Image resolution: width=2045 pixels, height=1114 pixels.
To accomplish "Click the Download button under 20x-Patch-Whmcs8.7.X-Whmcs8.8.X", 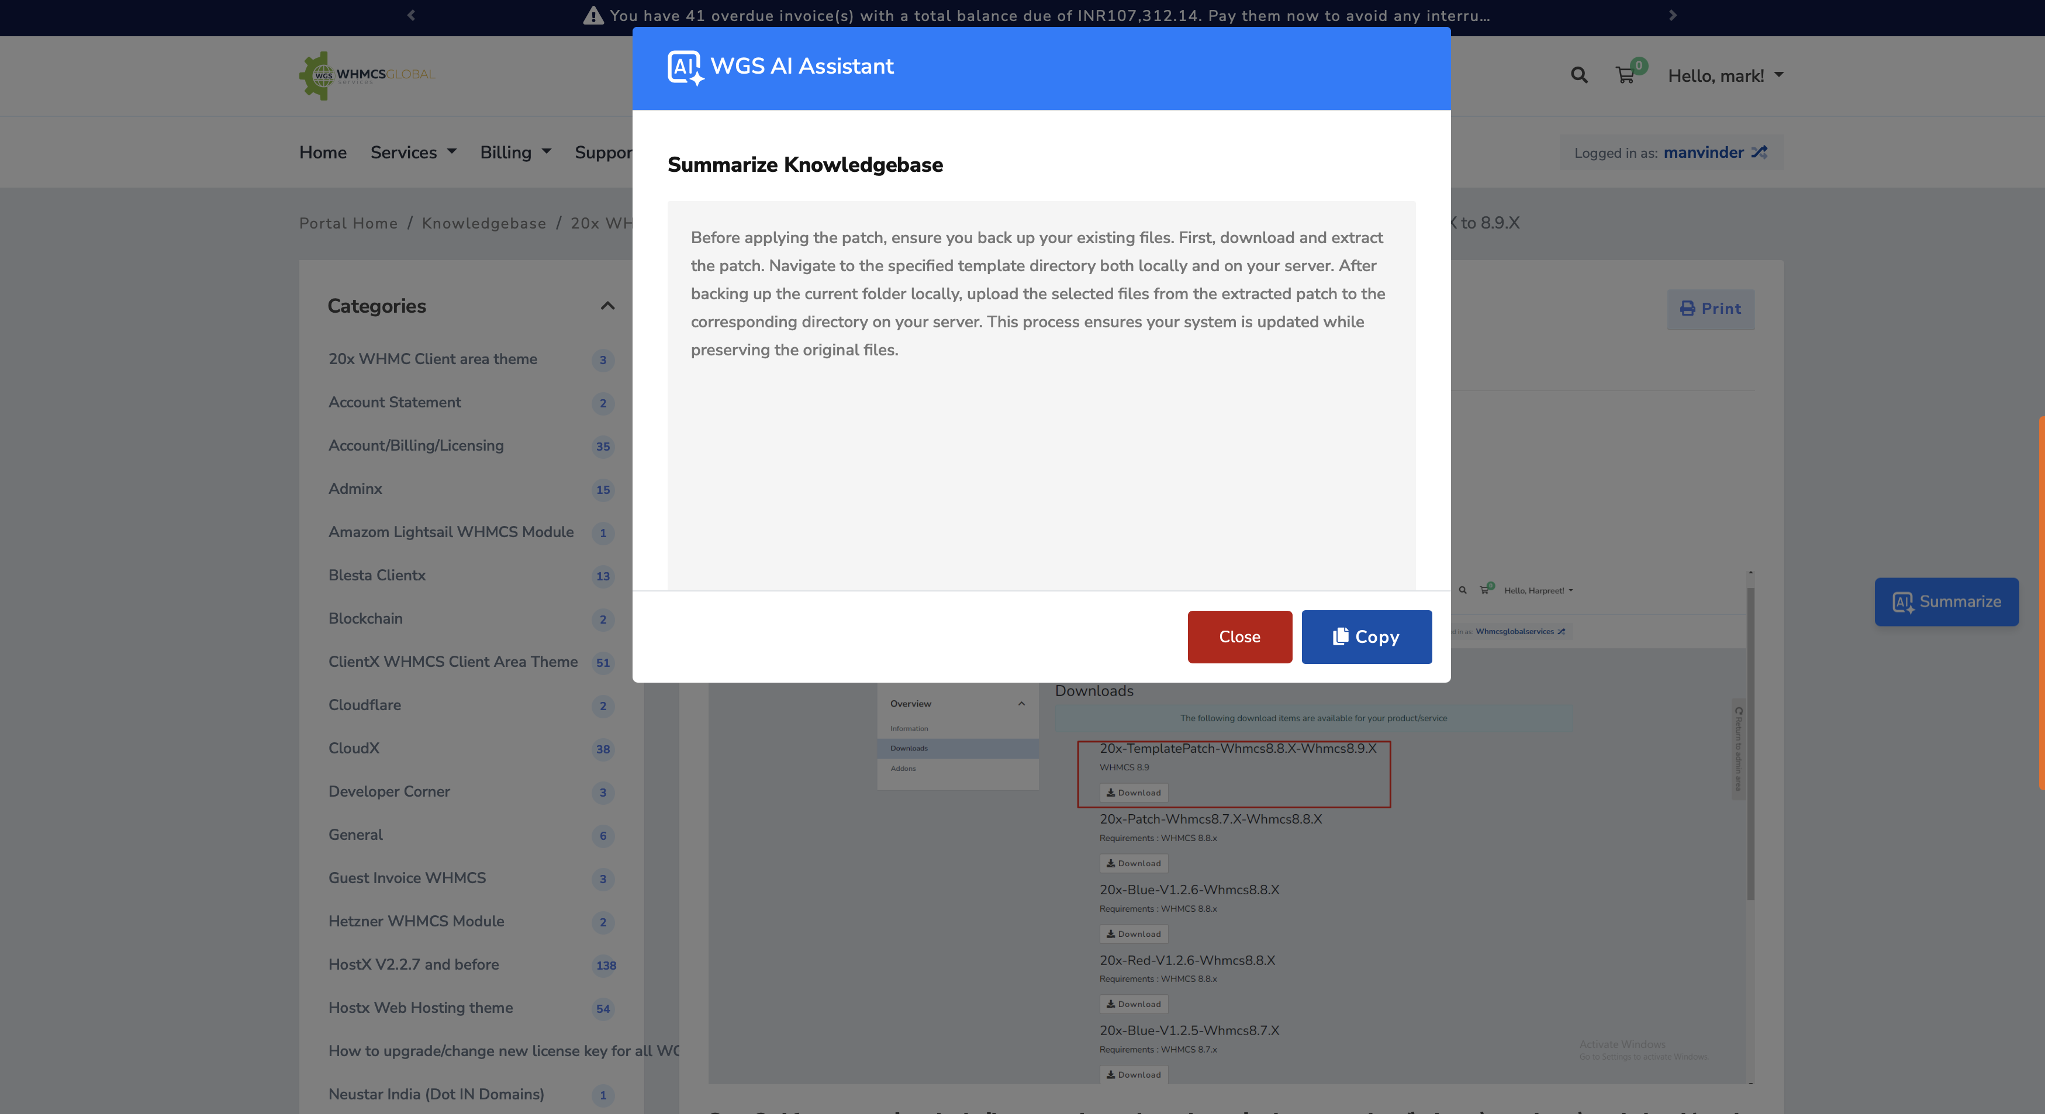I will [1134, 863].
